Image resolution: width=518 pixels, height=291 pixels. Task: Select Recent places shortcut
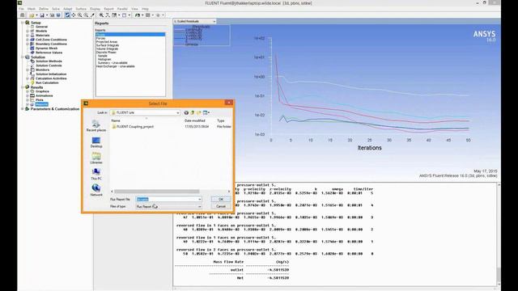[96, 126]
